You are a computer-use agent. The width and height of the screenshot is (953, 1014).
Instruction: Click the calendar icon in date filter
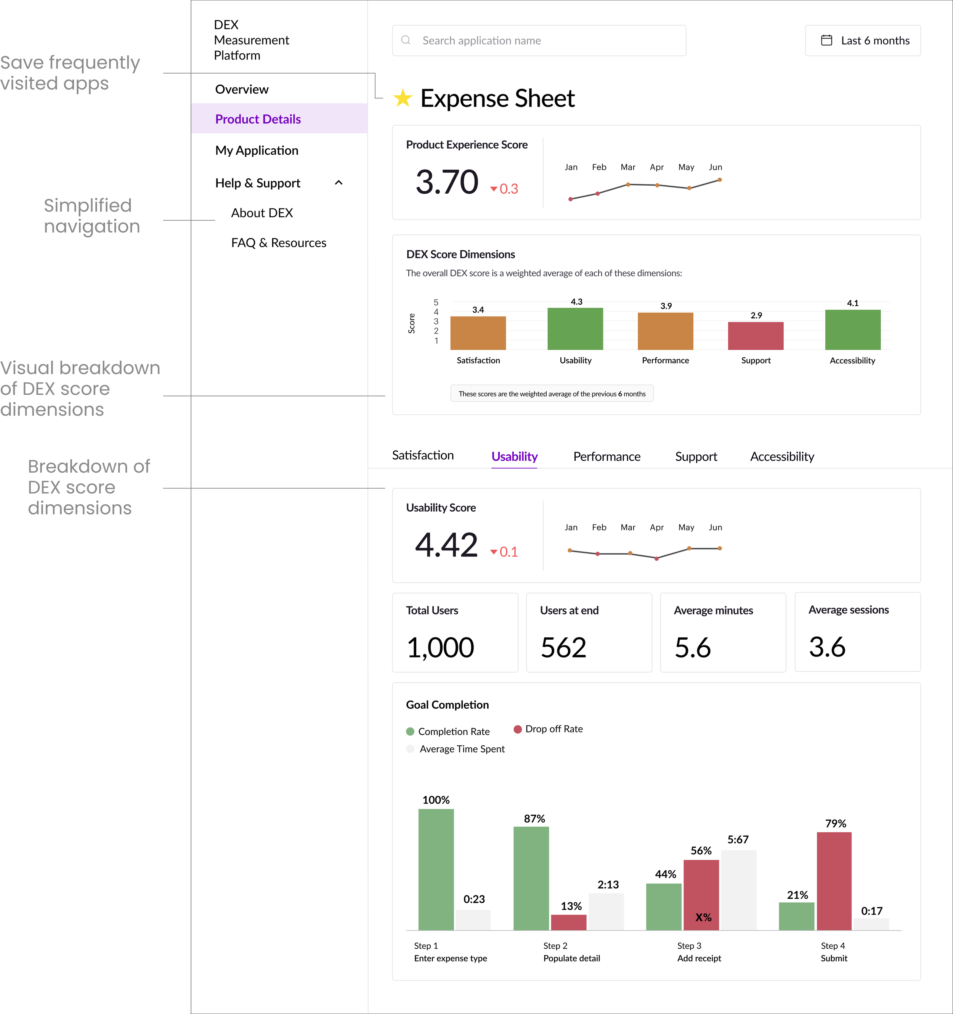click(x=826, y=40)
